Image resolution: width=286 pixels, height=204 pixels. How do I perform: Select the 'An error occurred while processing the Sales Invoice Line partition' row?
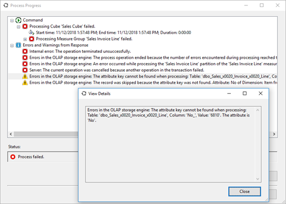tap(153, 64)
